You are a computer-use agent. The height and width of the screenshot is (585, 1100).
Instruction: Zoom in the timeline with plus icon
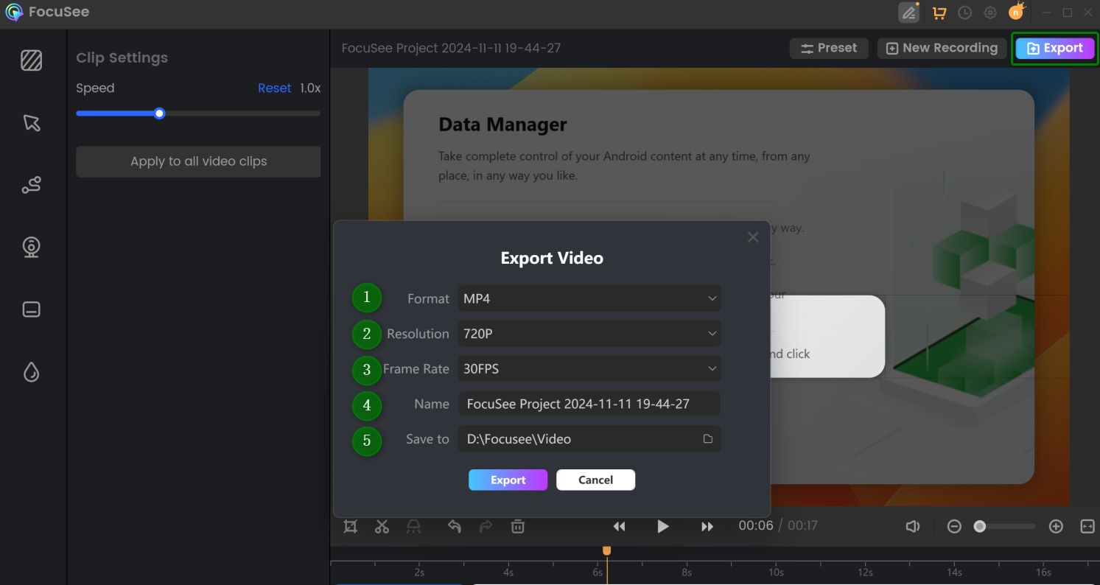tap(1056, 526)
